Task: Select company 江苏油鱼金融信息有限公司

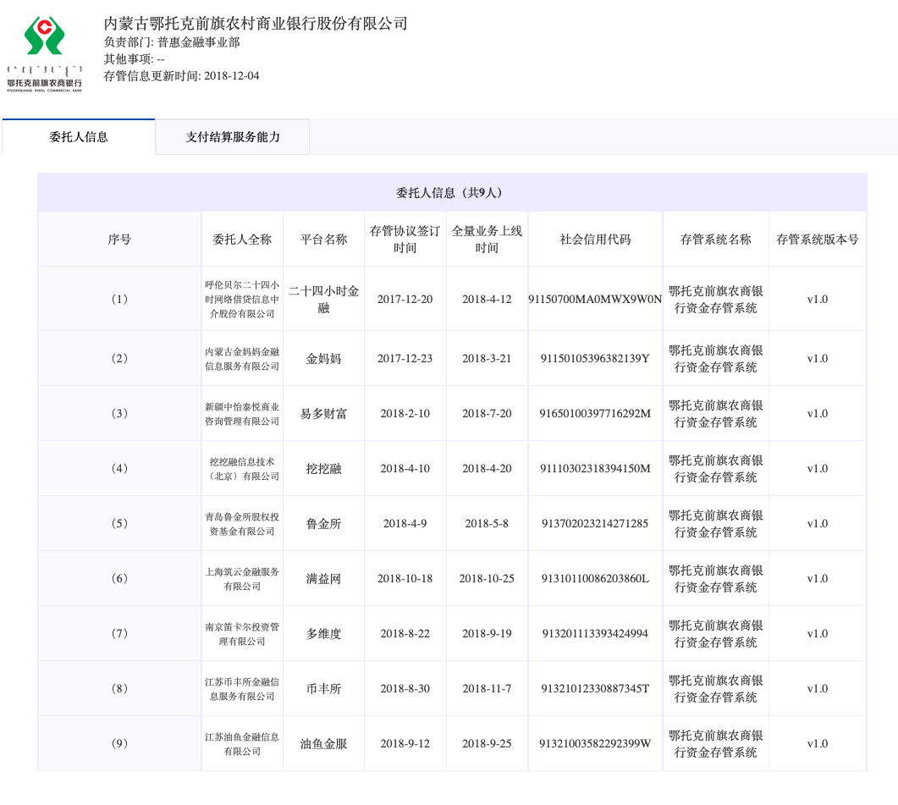Action: pos(242,744)
